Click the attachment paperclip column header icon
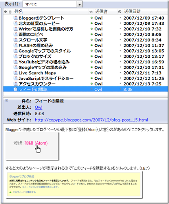169x204 pixels. tap(10, 12)
